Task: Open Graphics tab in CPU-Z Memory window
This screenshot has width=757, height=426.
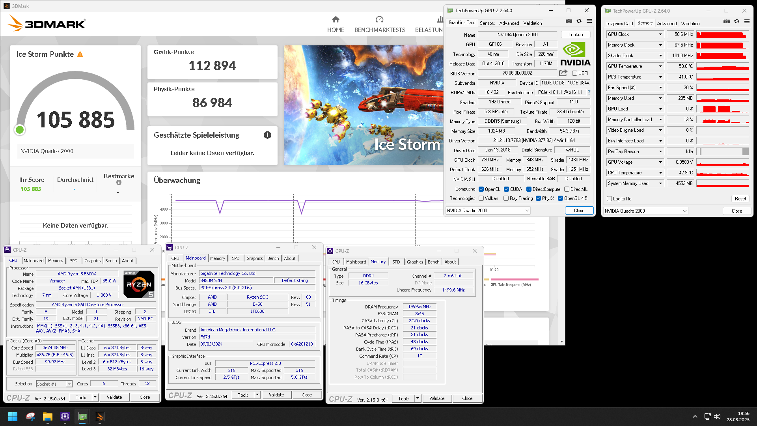Action: (415, 262)
